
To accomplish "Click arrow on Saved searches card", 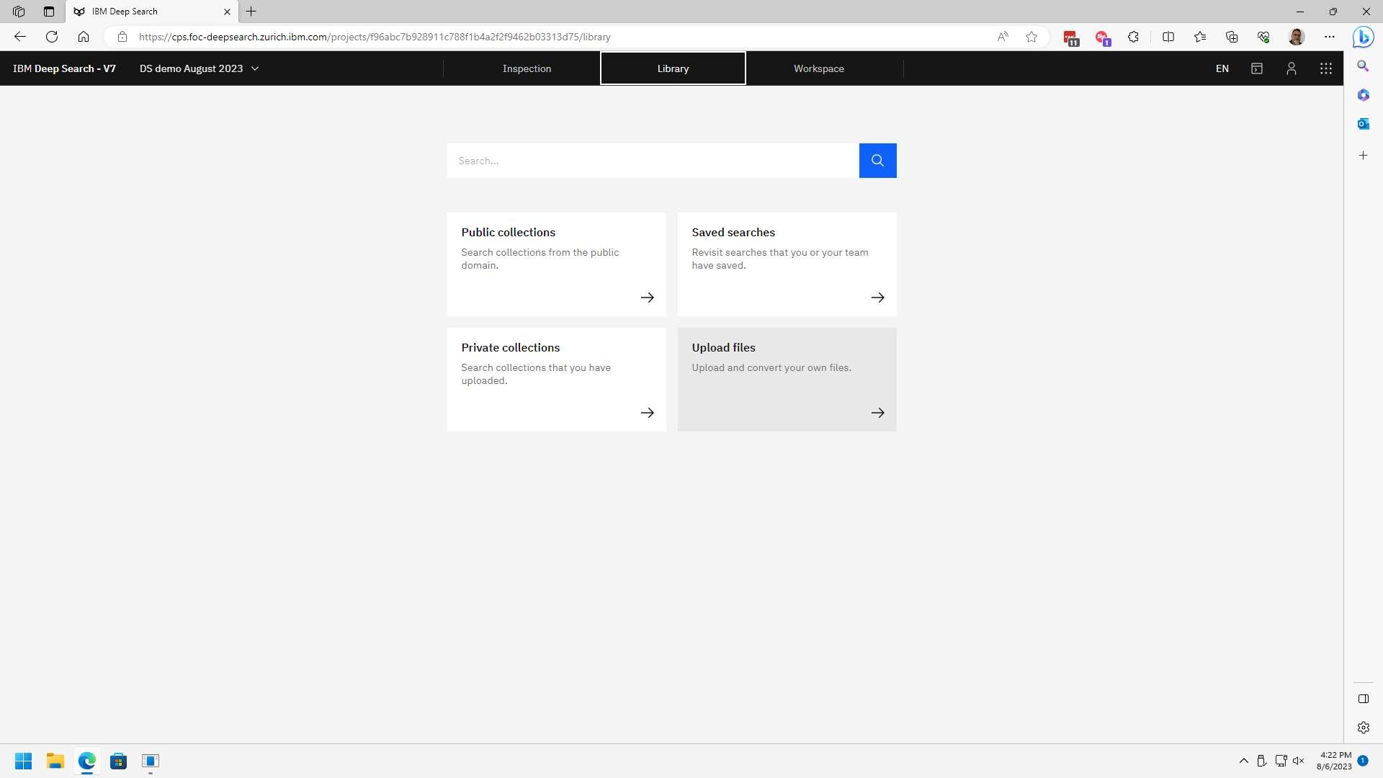I will coord(878,298).
